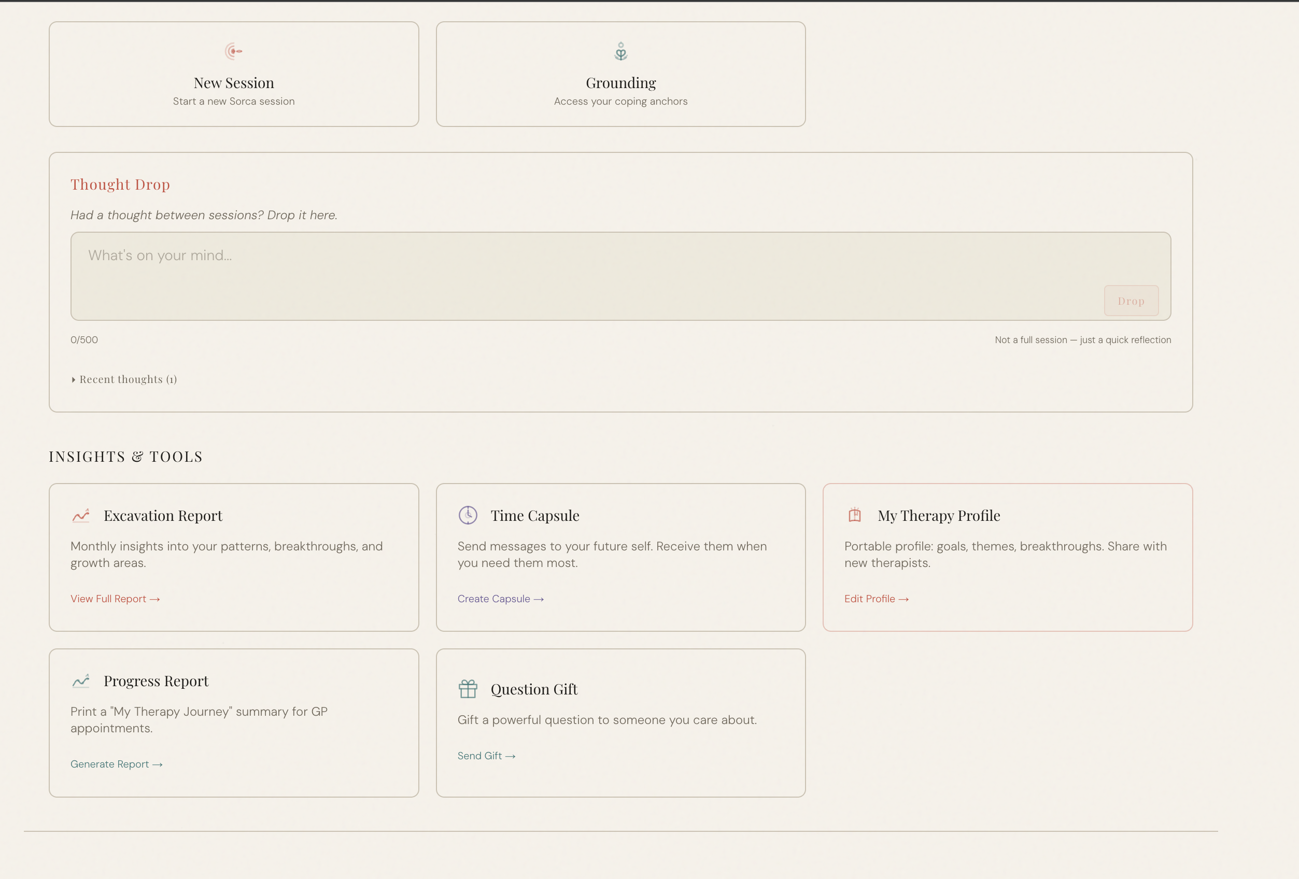Click the Grounding anchor icon

620,51
